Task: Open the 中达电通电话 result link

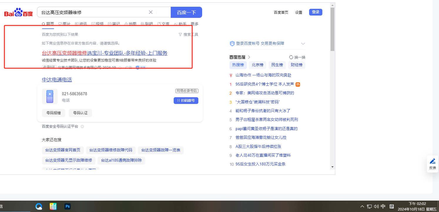Action: pos(57,80)
